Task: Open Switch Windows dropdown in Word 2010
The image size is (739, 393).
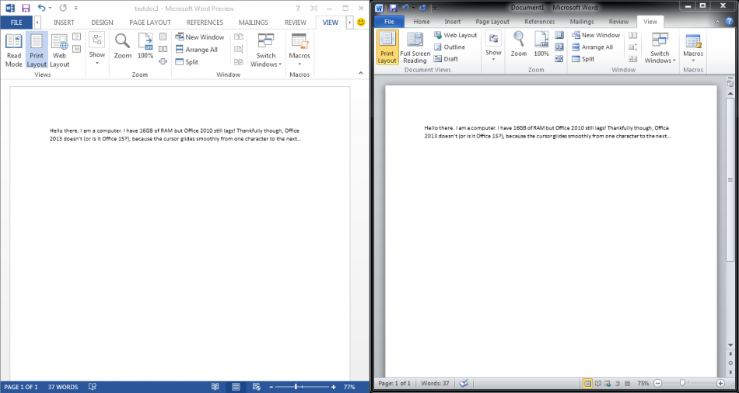Action: point(660,47)
